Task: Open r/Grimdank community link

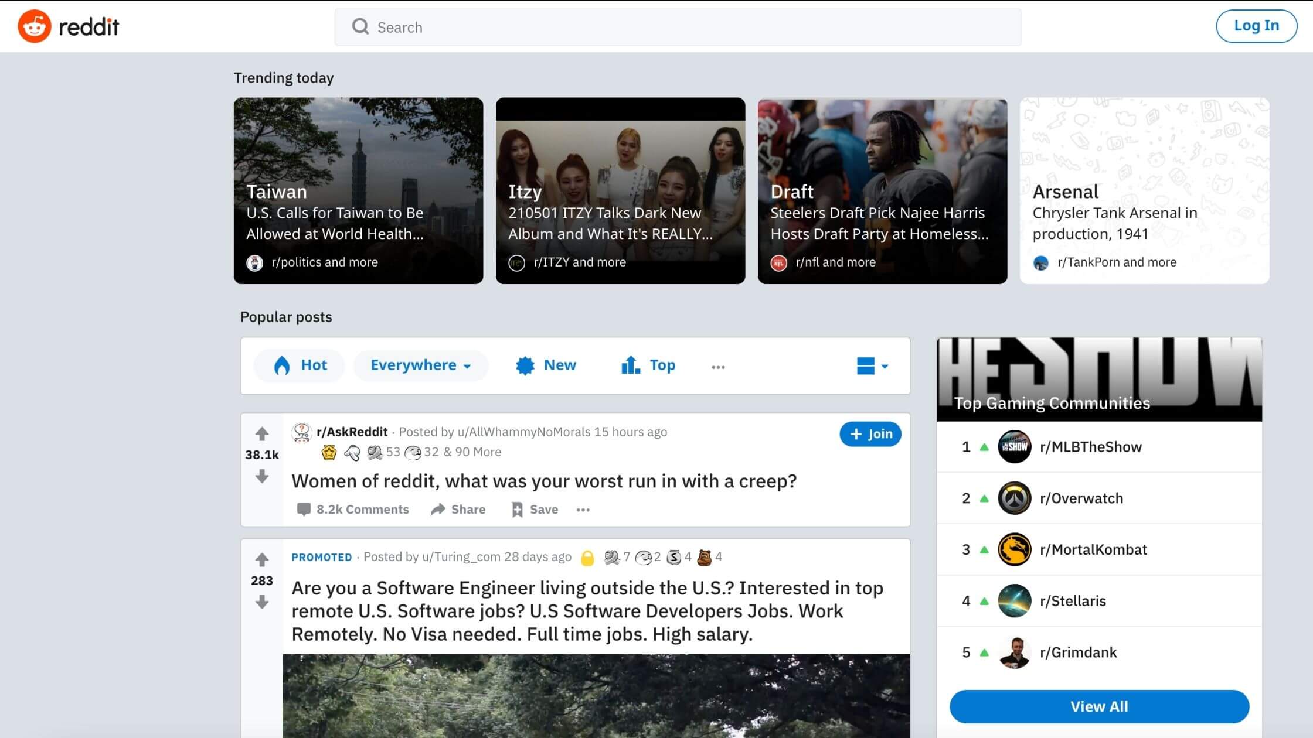Action: pos(1078,652)
